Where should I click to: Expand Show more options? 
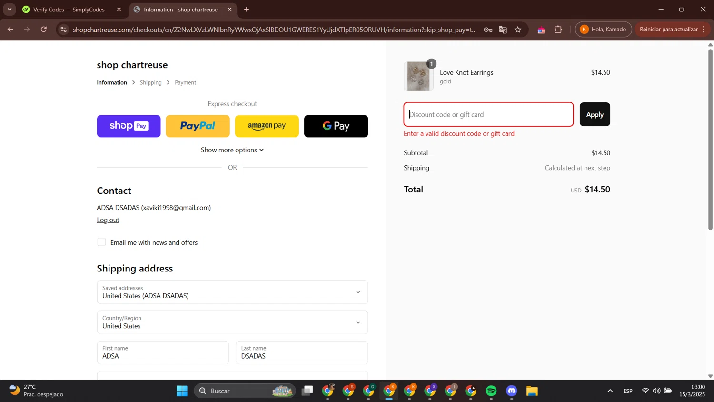pos(232,150)
